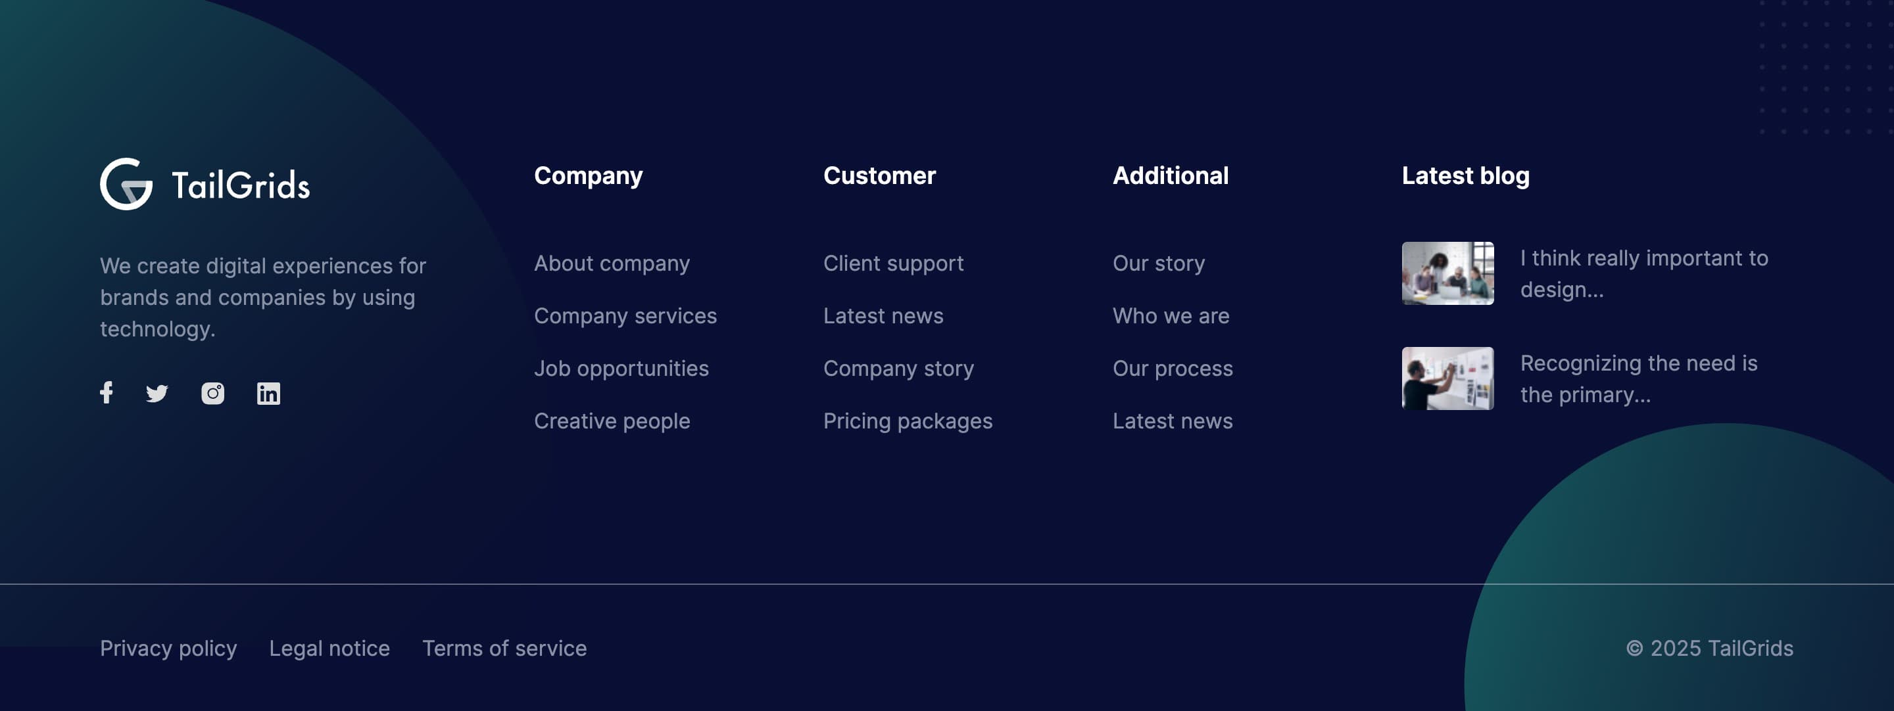This screenshot has height=711, width=1894.
Task: Navigate to Client support page
Action: coord(892,262)
